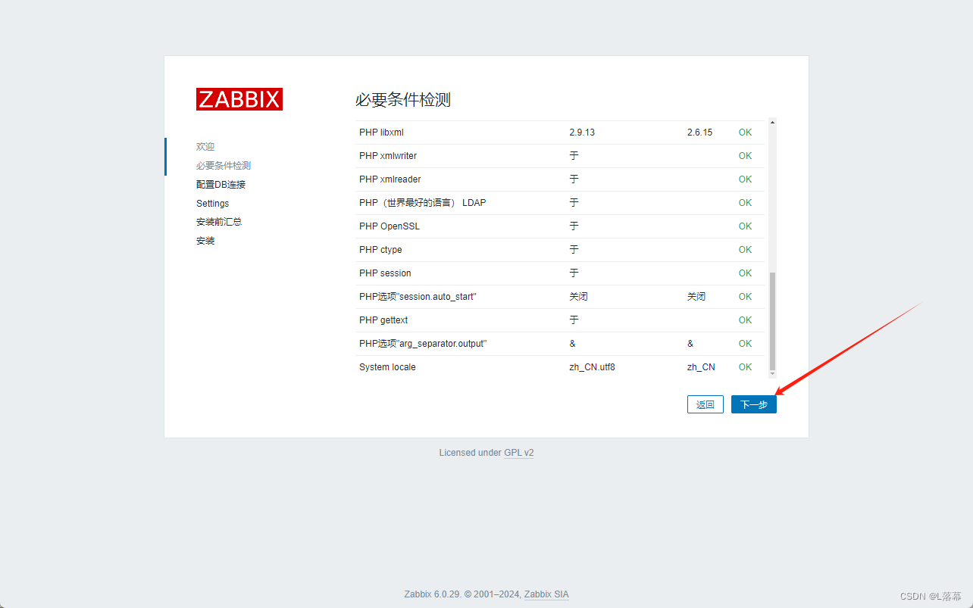
Task: Click the zh_CN required locale value
Action: tap(701, 367)
